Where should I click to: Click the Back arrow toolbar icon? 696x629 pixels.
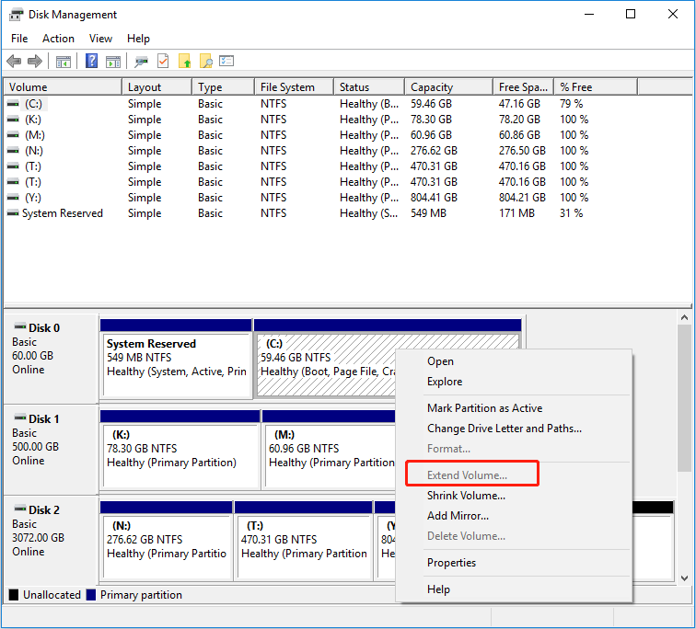(x=14, y=62)
